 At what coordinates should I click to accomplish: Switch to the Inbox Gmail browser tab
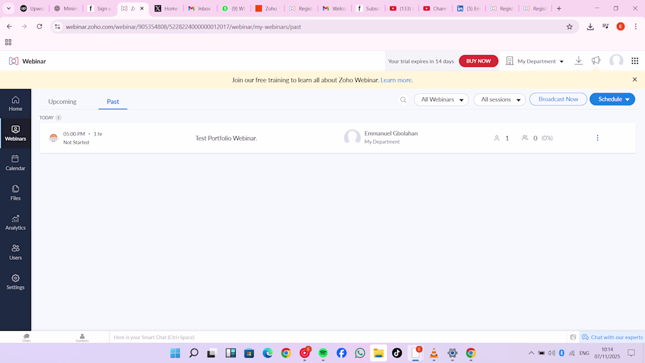pos(200,8)
